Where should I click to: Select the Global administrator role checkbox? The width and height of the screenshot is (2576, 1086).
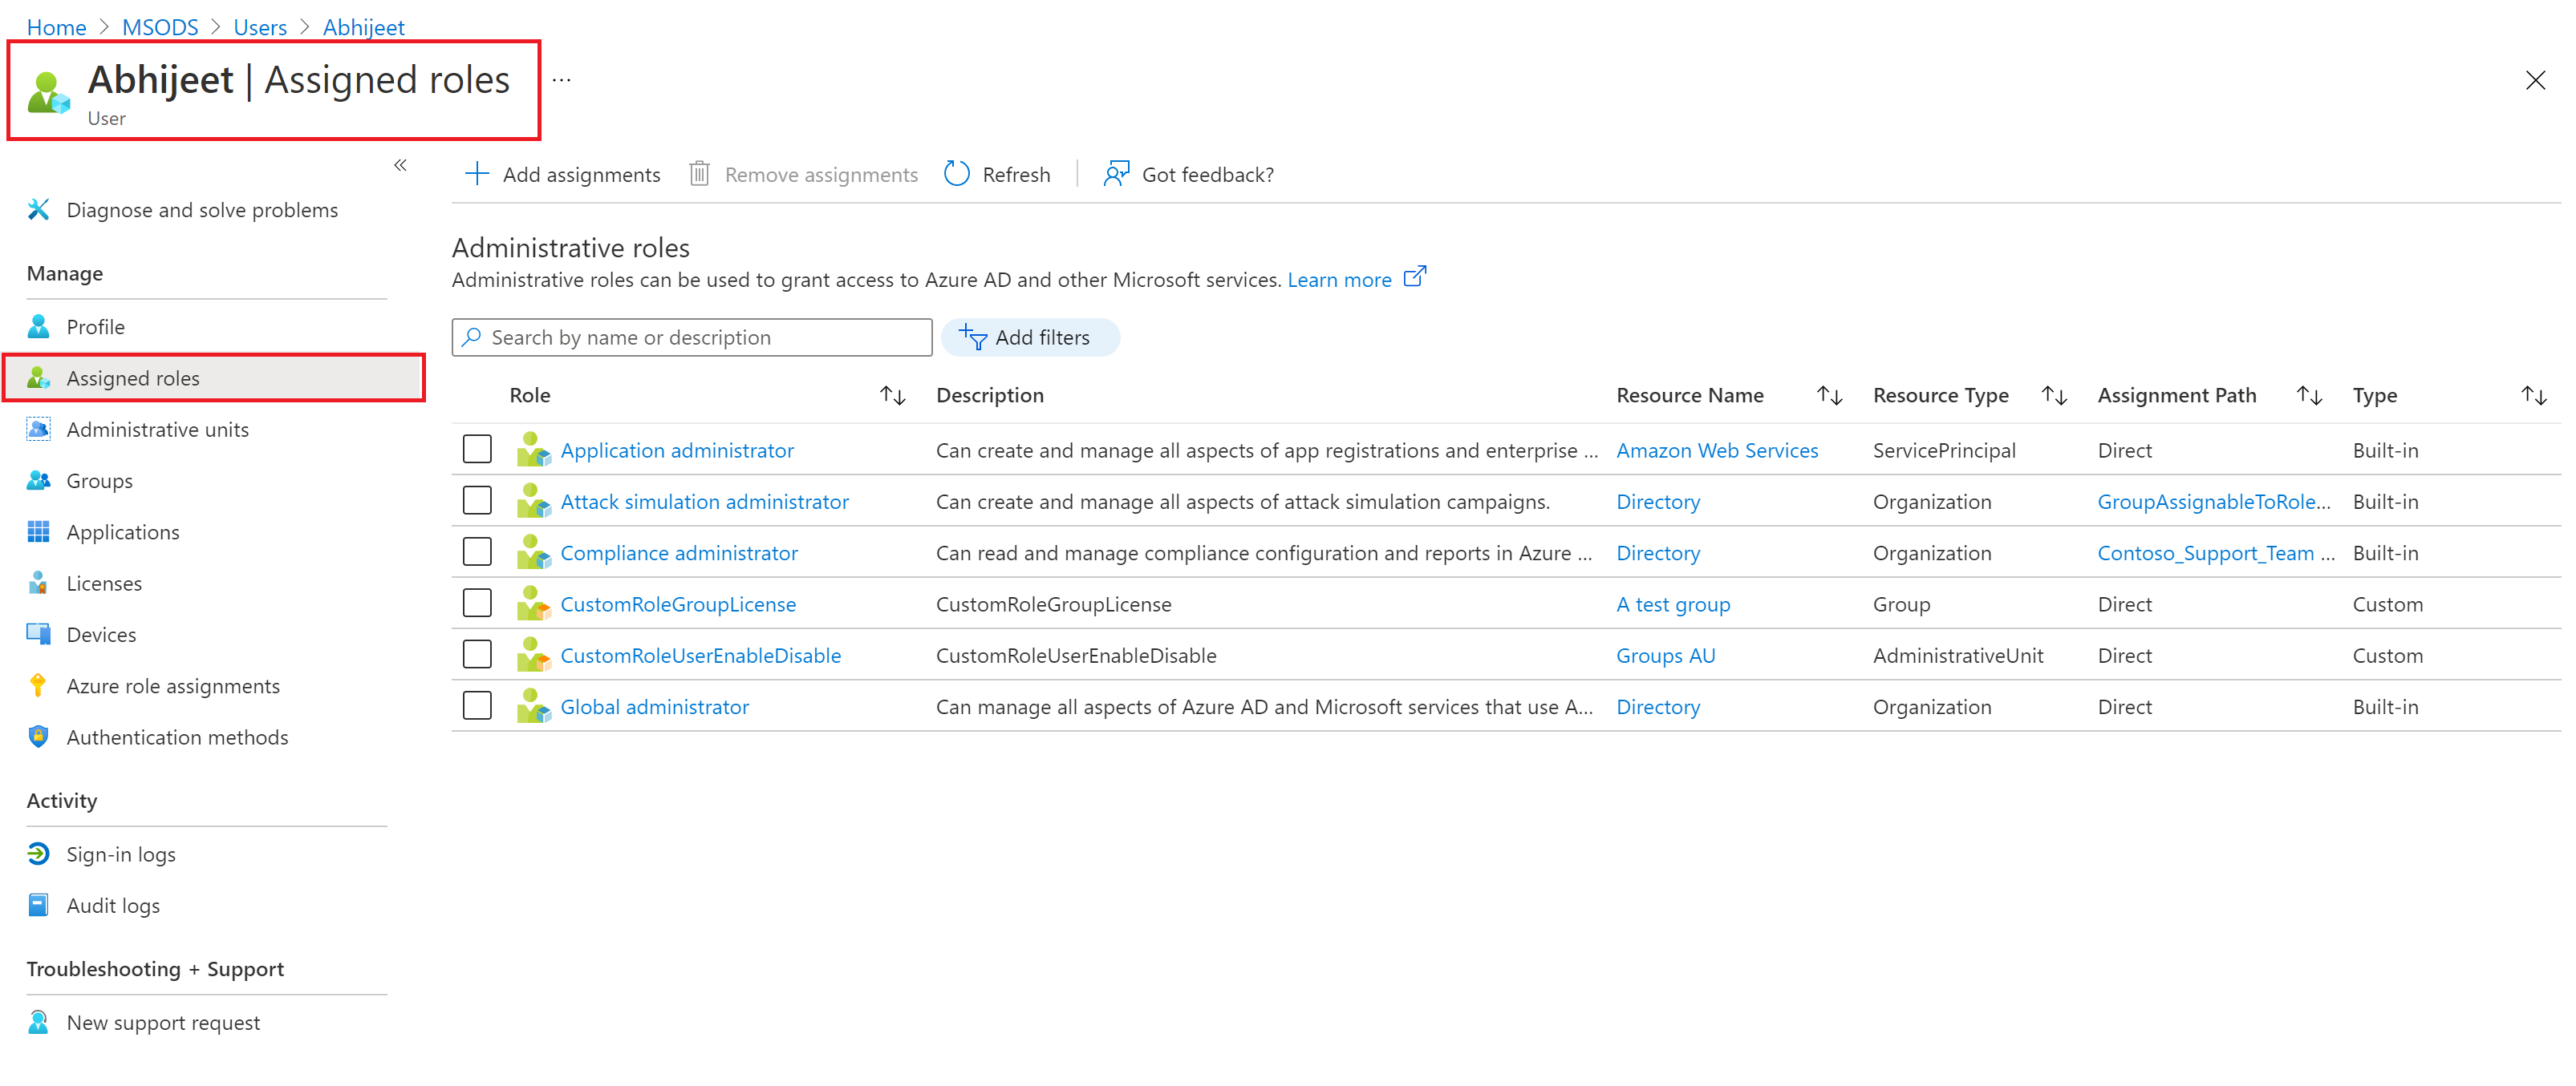pyautogui.click(x=477, y=705)
